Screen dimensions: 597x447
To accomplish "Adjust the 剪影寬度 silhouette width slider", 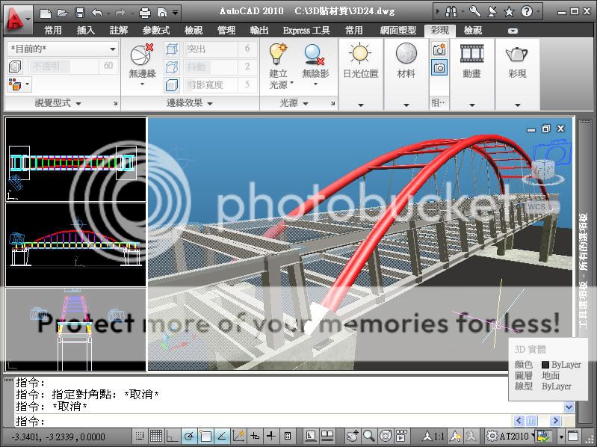I will point(210,85).
